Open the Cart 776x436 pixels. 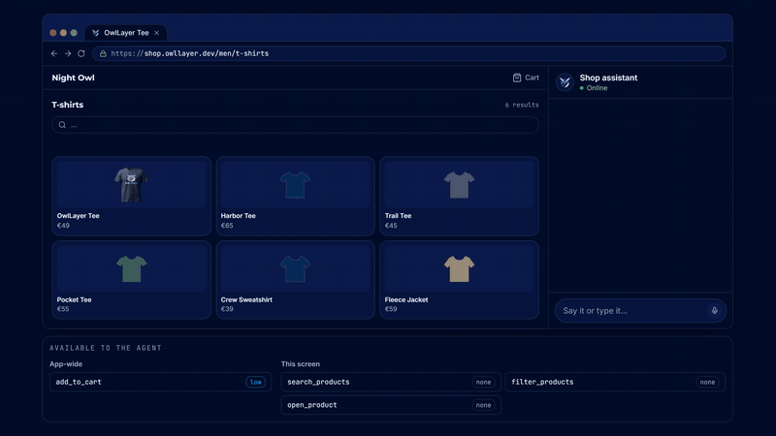point(526,78)
